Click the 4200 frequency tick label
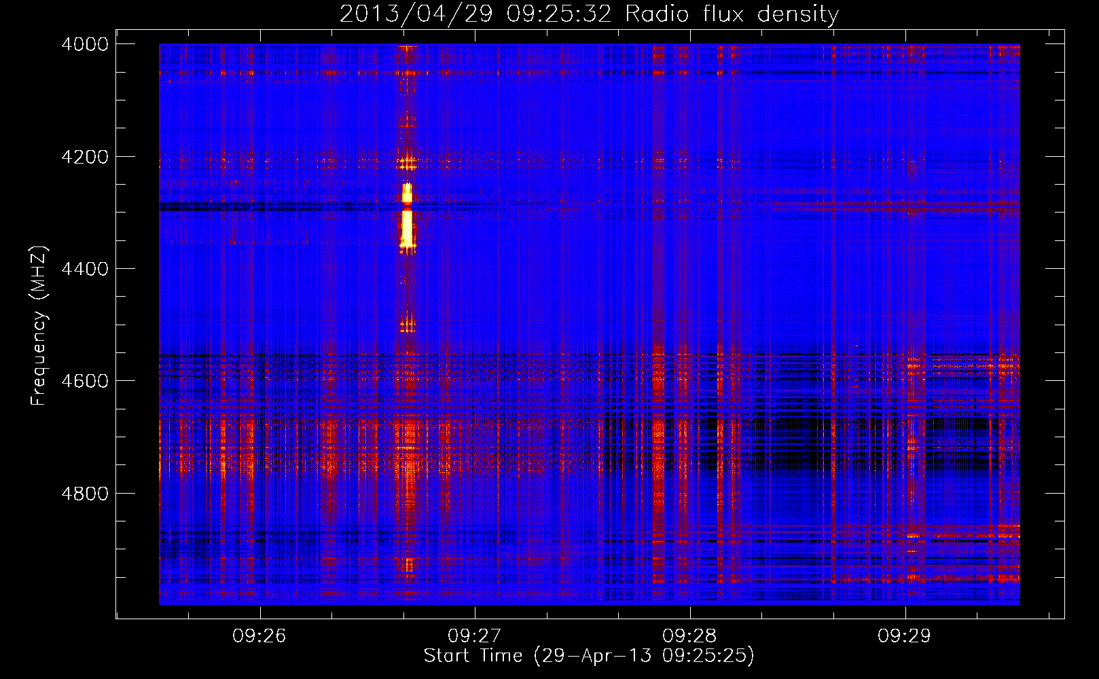This screenshot has height=679, width=1099. click(x=84, y=157)
